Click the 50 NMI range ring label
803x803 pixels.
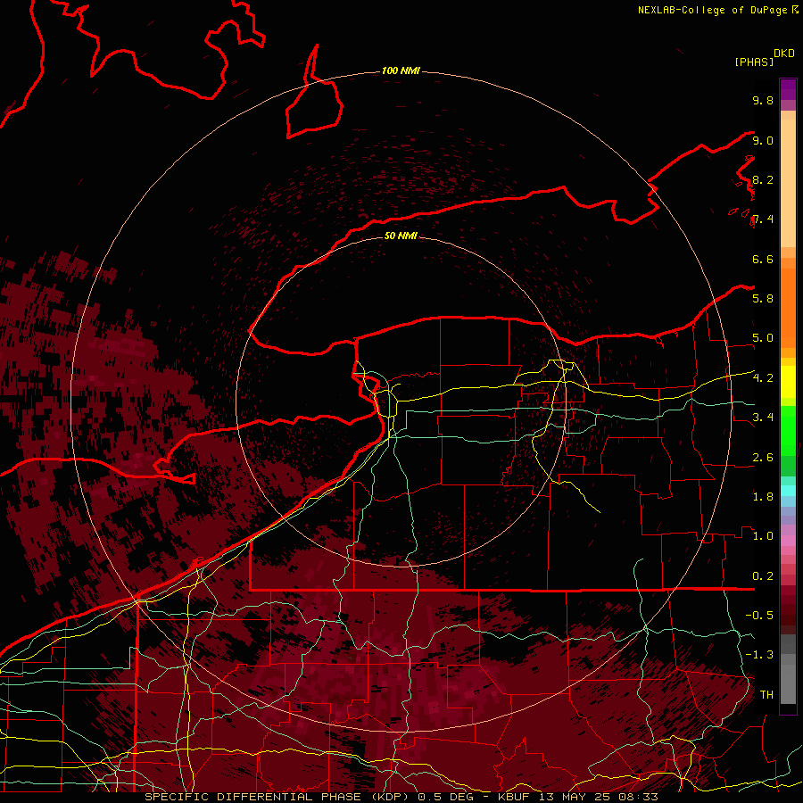click(401, 236)
